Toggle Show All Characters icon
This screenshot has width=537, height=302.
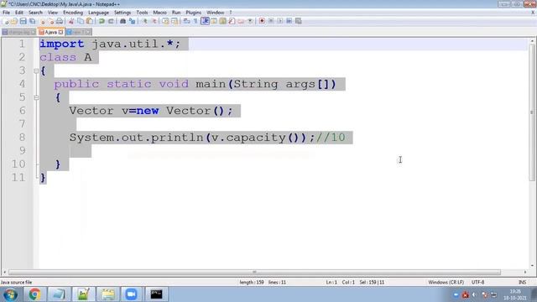[x=196, y=21]
